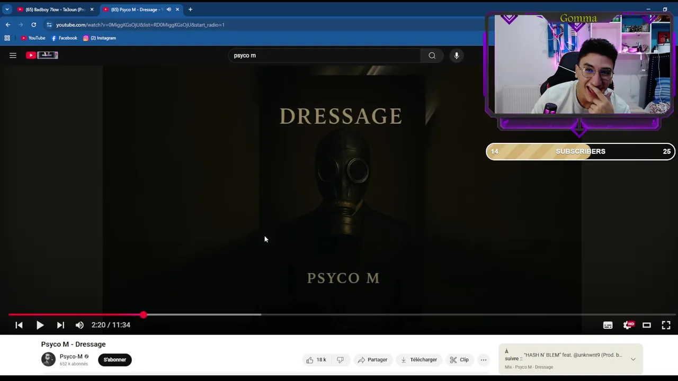Go forward in browser history
678x381 pixels.
pyautogui.click(x=21, y=25)
